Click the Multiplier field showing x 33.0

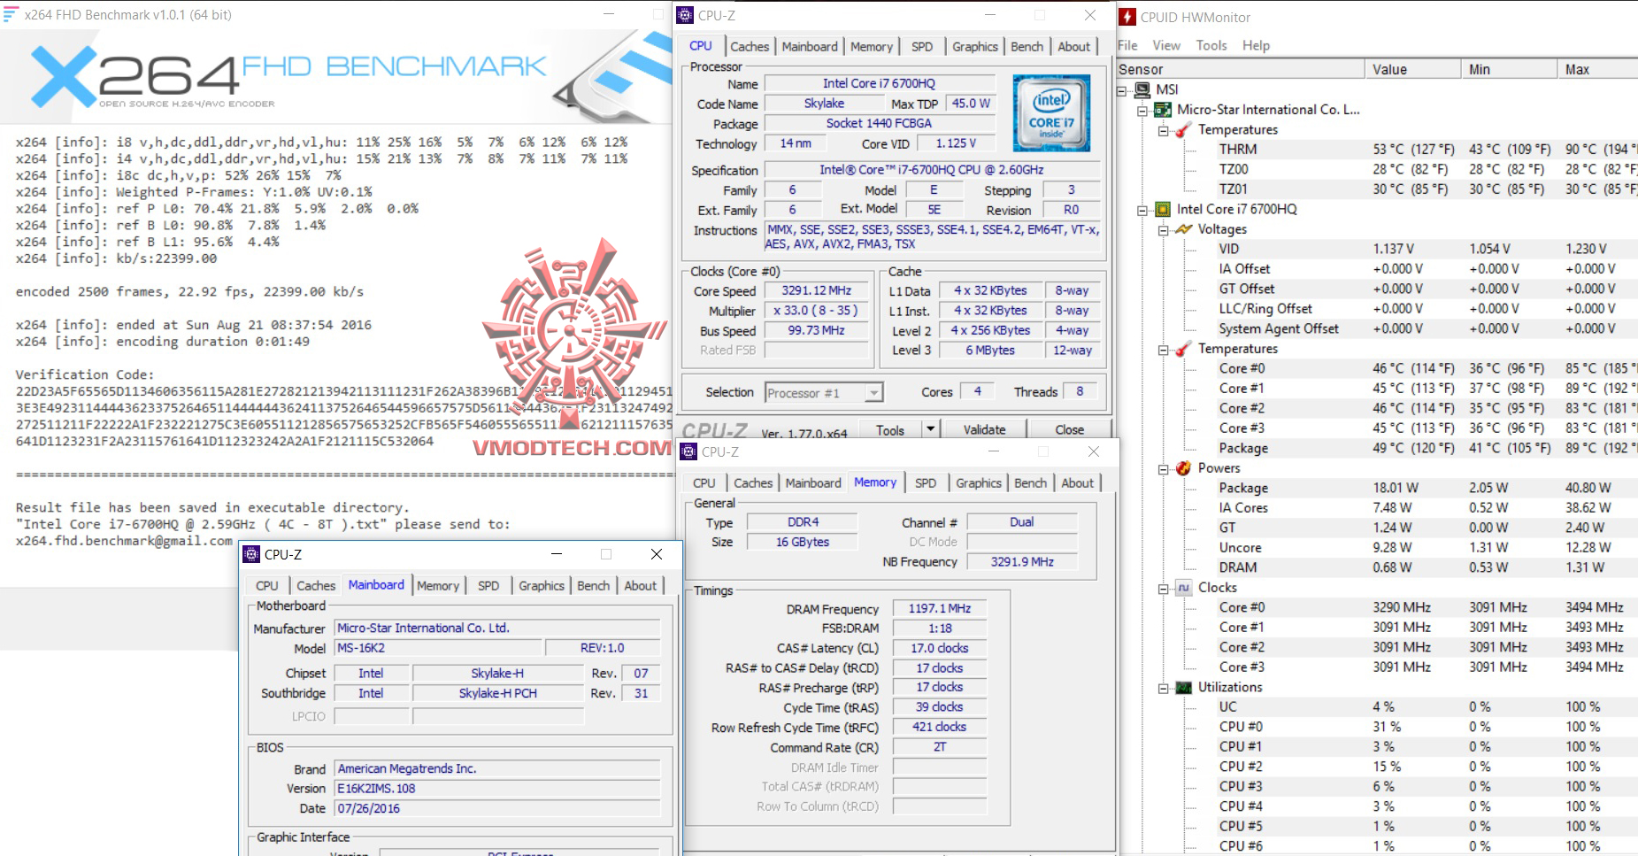tap(816, 311)
